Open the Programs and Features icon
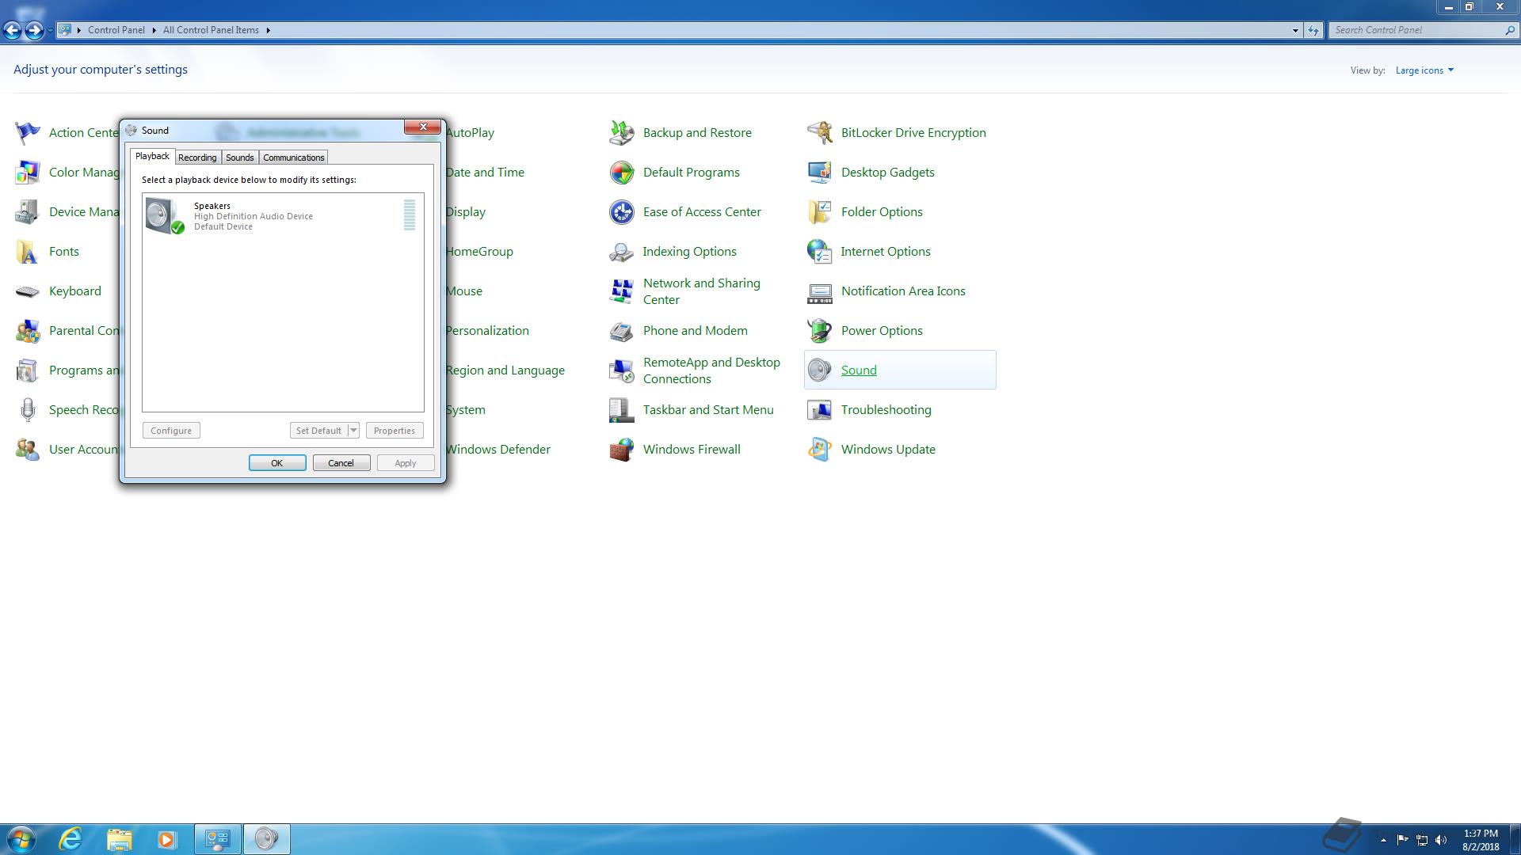The image size is (1521, 855). pyautogui.click(x=28, y=370)
